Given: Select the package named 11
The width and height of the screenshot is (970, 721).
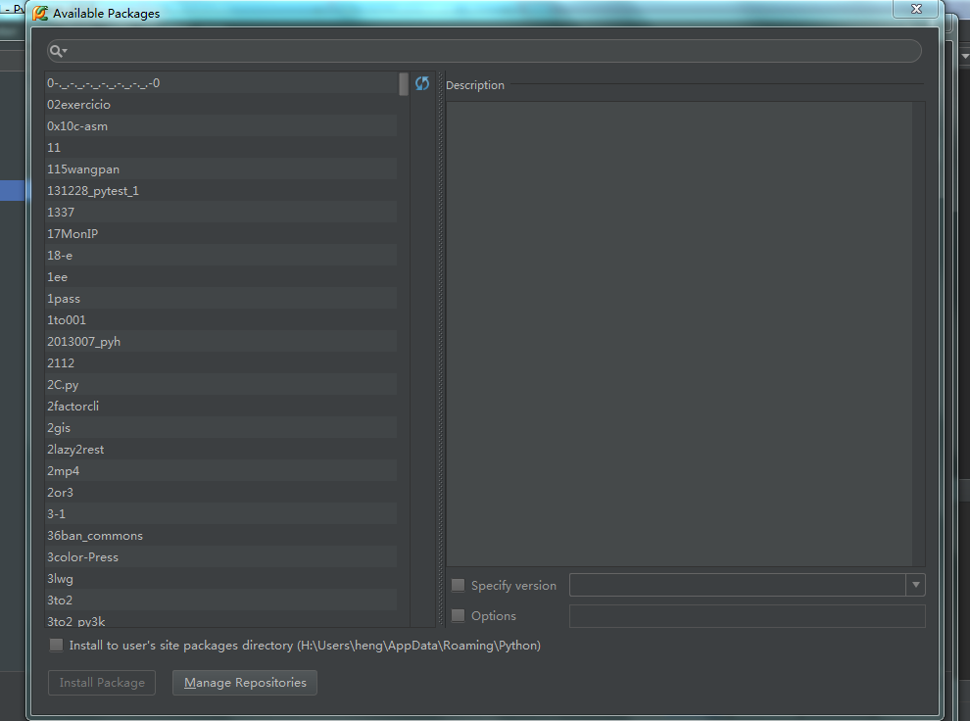Looking at the screenshot, I should [x=220, y=148].
